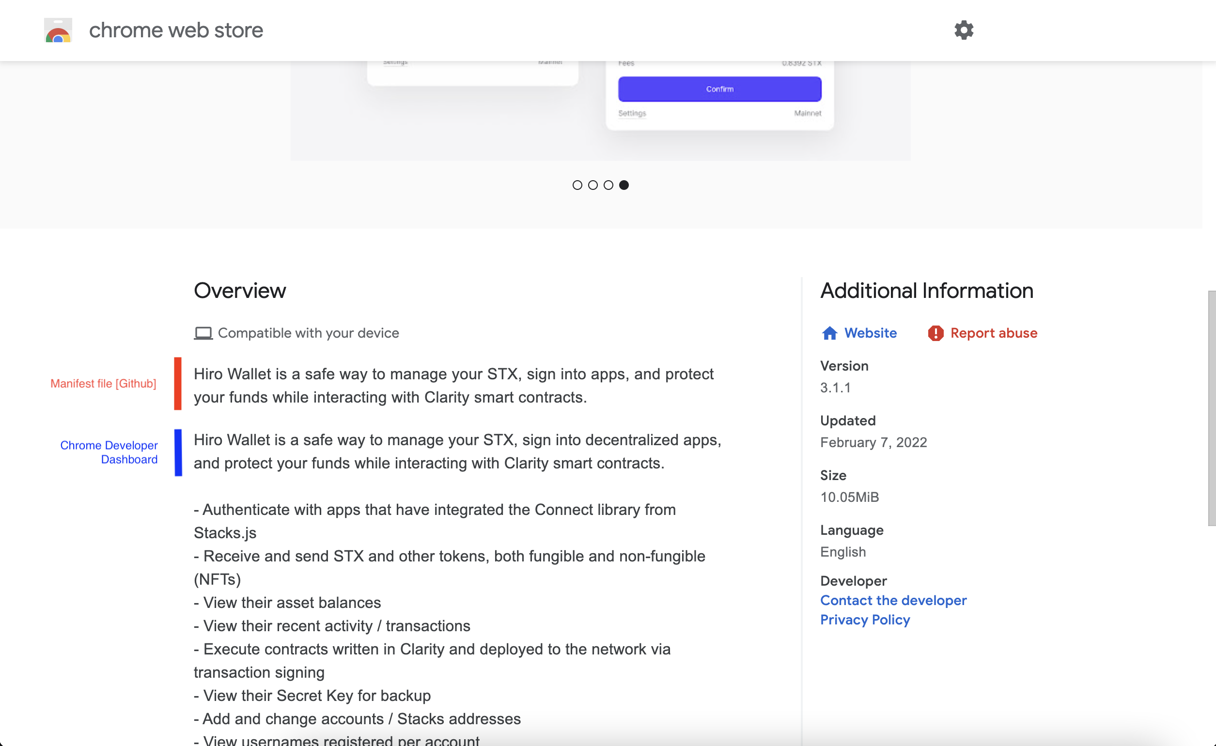The width and height of the screenshot is (1216, 746).
Task: Open the Website link
Action: click(x=870, y=333)
